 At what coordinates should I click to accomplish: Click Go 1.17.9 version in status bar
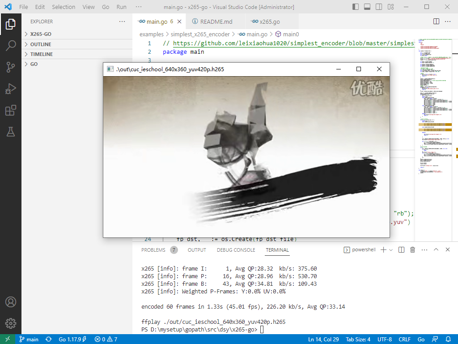72,340
